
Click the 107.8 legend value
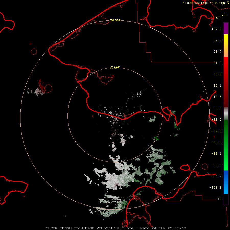216,29
